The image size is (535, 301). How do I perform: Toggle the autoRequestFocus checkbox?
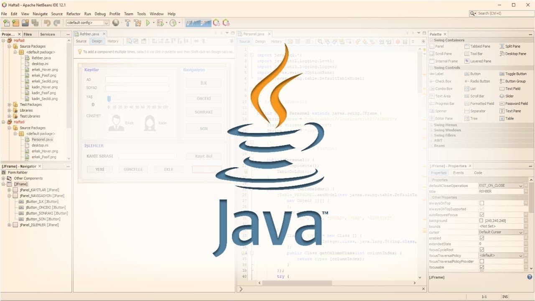[481, 215]
